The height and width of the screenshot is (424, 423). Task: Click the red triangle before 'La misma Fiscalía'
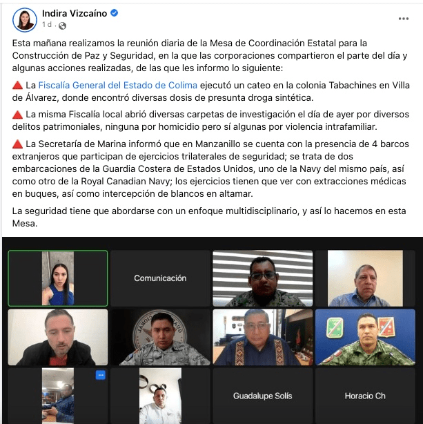[x=17, y=115]
